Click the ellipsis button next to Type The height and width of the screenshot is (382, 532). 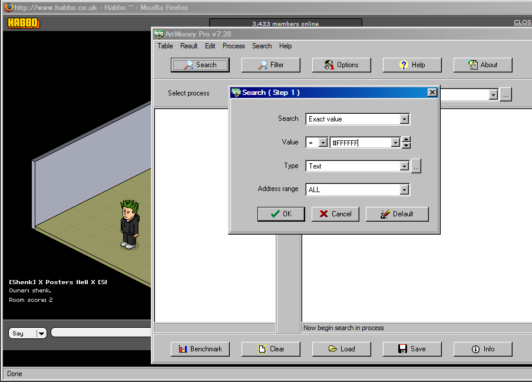click(x=416, y=166)
